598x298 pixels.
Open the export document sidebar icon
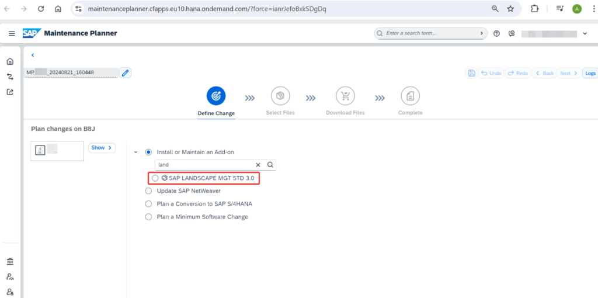[11, 92]
